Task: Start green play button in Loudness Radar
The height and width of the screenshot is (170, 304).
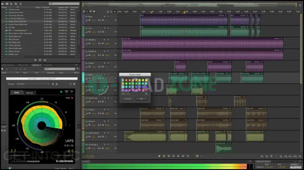Action: [x=61, y=92]
